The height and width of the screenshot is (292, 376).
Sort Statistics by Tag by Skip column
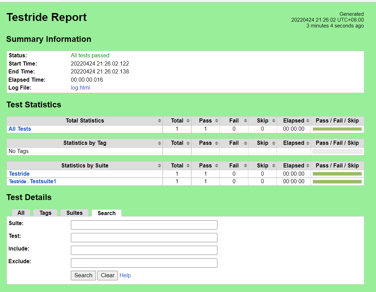point(262,143)
